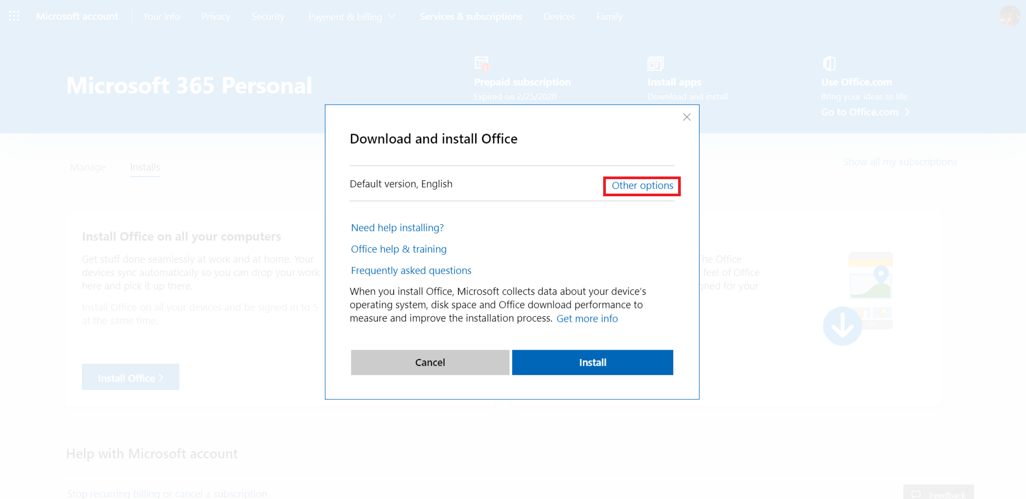Click Stop recurring billing or cancel subscription link
This screenshot has width=1026, height=499.
pyautogui.click(x=167, y=494)
